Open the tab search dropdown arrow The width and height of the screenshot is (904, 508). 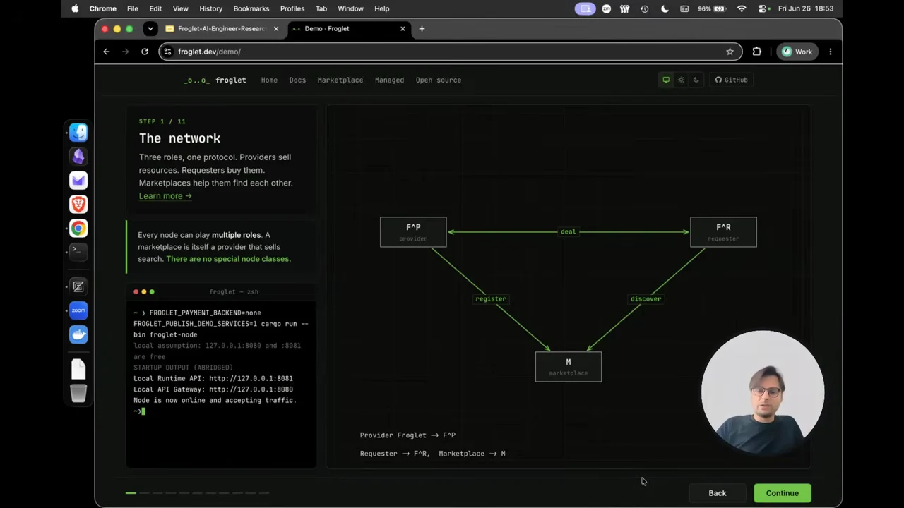coord(150,29)
